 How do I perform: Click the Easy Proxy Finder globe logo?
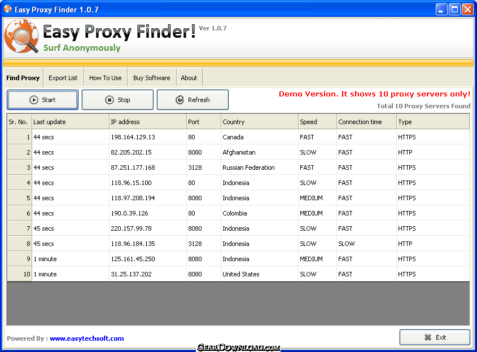[x=21, y=36]
